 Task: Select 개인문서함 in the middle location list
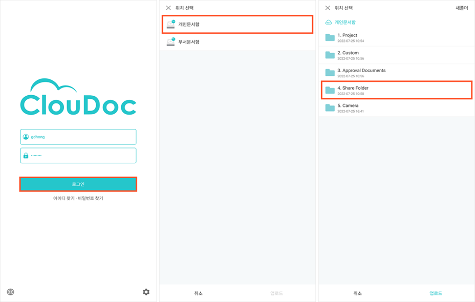(x=237, y=24)
